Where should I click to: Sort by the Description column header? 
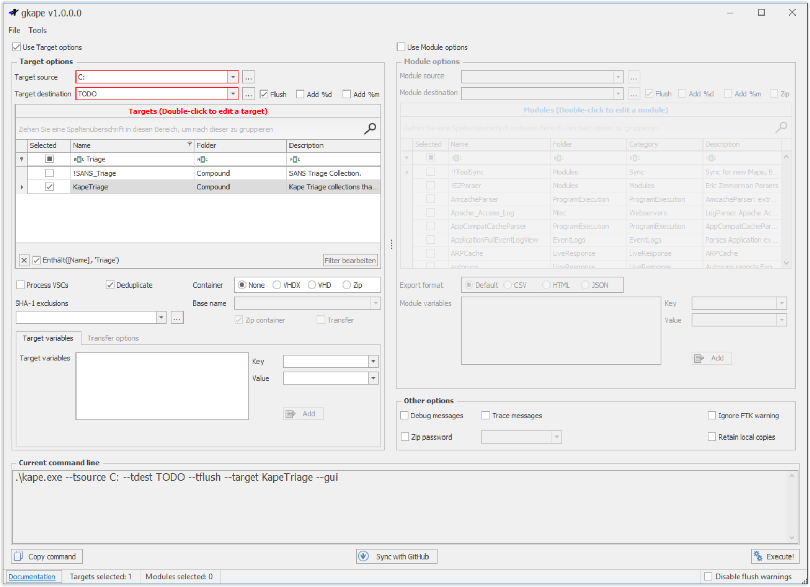[333, 145]
